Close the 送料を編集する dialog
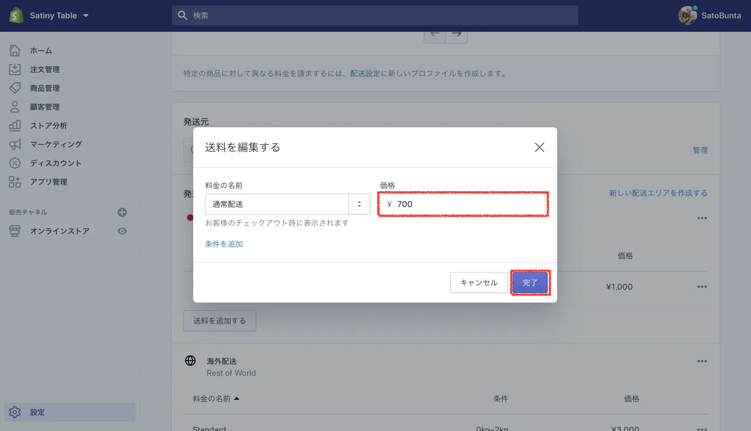The image size is (751, 431). [x=539, y=147]
